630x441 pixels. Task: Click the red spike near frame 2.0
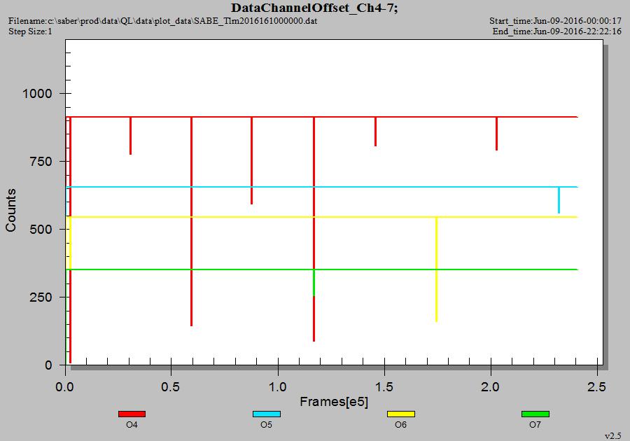[x=496, y=134]
